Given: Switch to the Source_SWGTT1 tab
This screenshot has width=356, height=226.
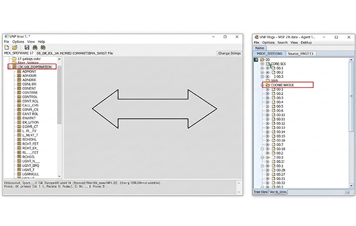Looking at the screenshot, I should pos(300,54).
